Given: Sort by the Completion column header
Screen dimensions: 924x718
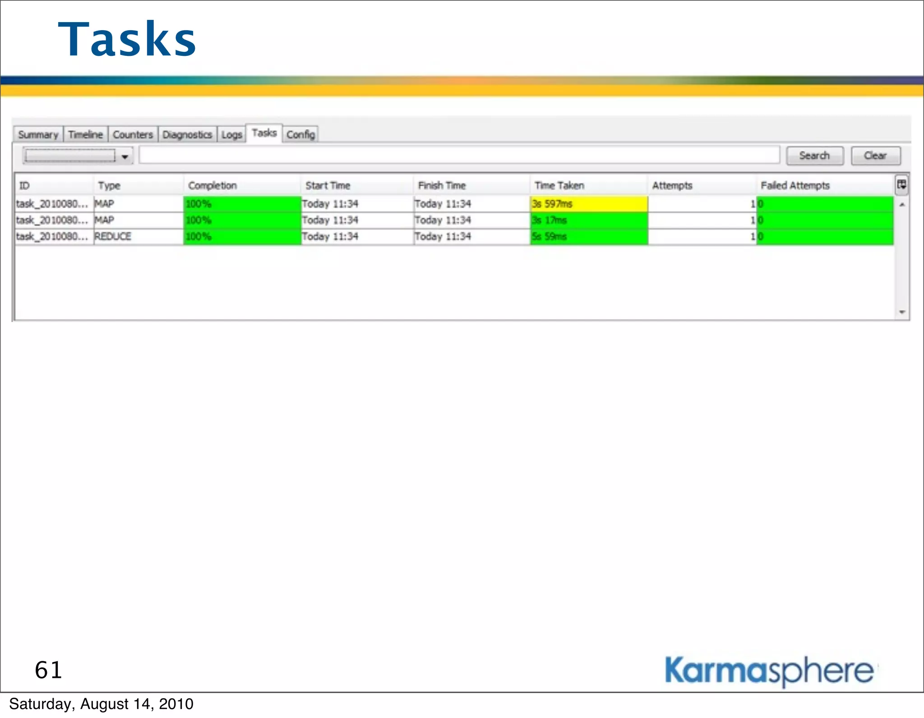Looking at the screenshot, I should pyautogui.click(x=212, y=185).
